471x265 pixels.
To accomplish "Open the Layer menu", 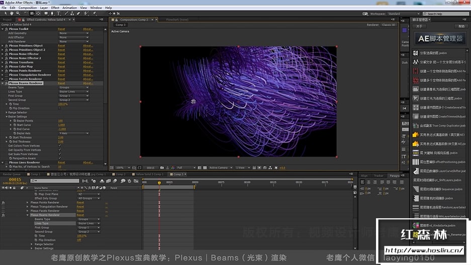I will coord(44,8).
